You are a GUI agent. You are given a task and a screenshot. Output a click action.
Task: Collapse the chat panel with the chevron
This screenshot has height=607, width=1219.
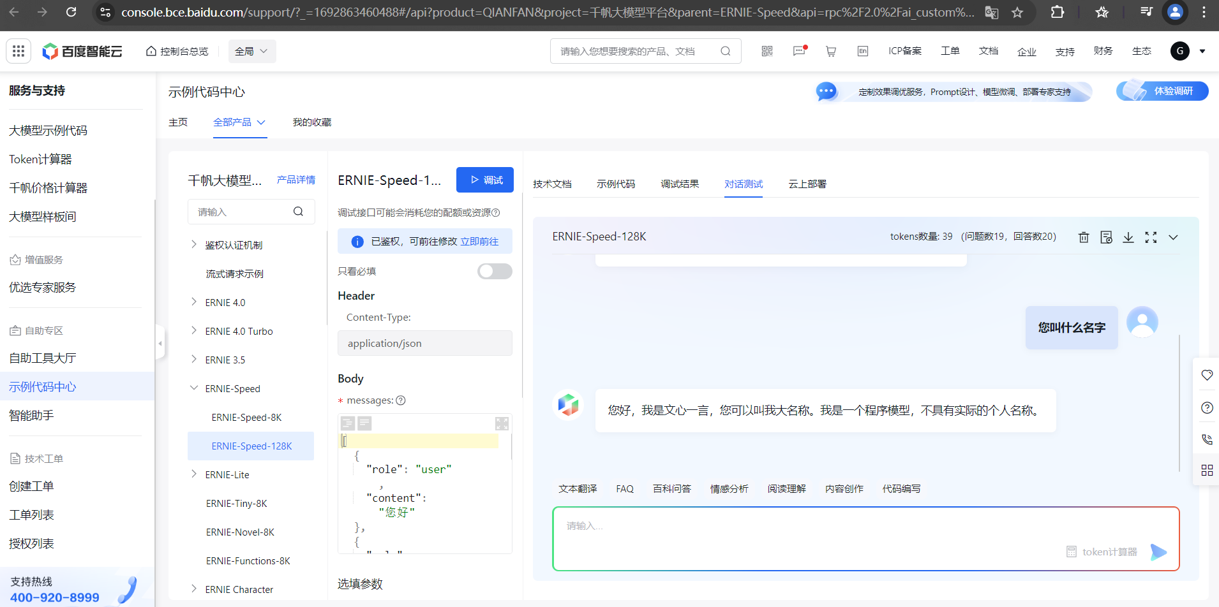coord(1173,237)
